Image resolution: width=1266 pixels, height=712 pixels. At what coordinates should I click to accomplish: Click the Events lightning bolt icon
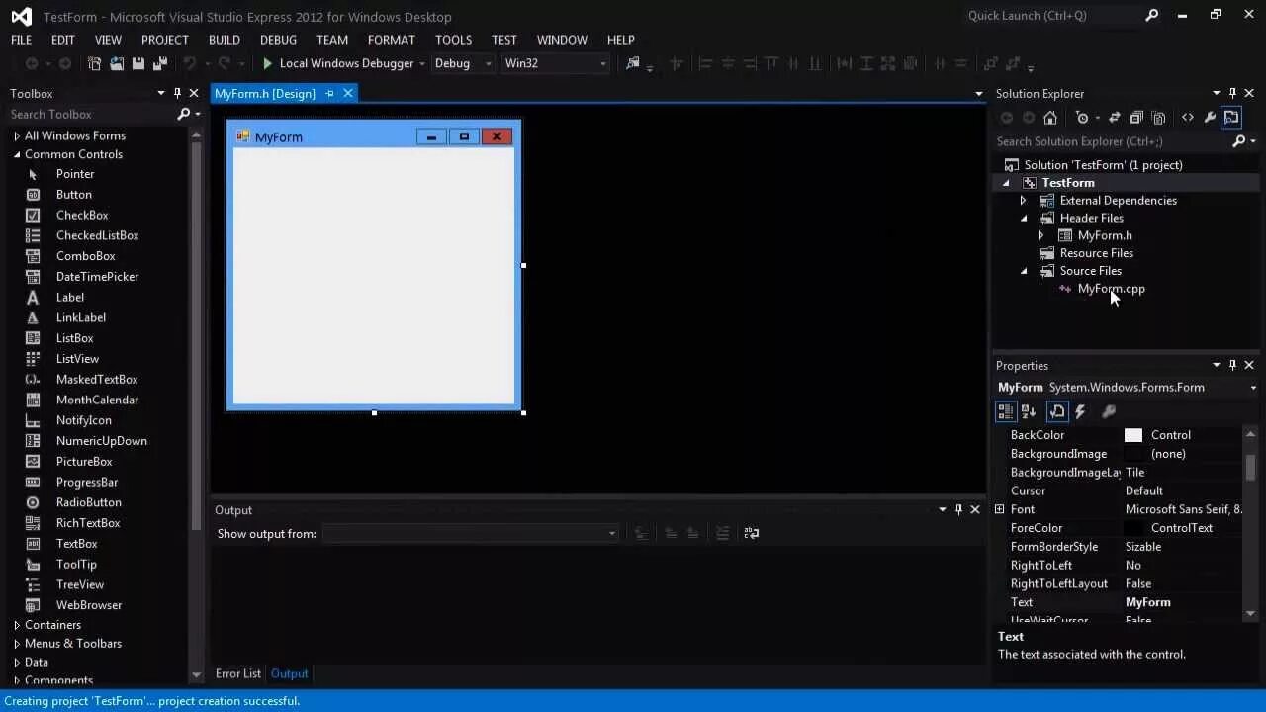tap(1080, 411)
